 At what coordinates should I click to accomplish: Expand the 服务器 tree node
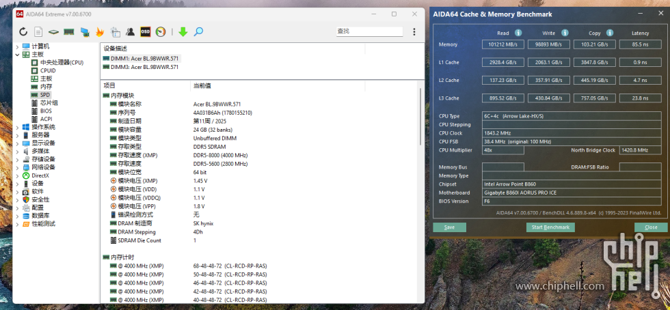coord(17,135)
